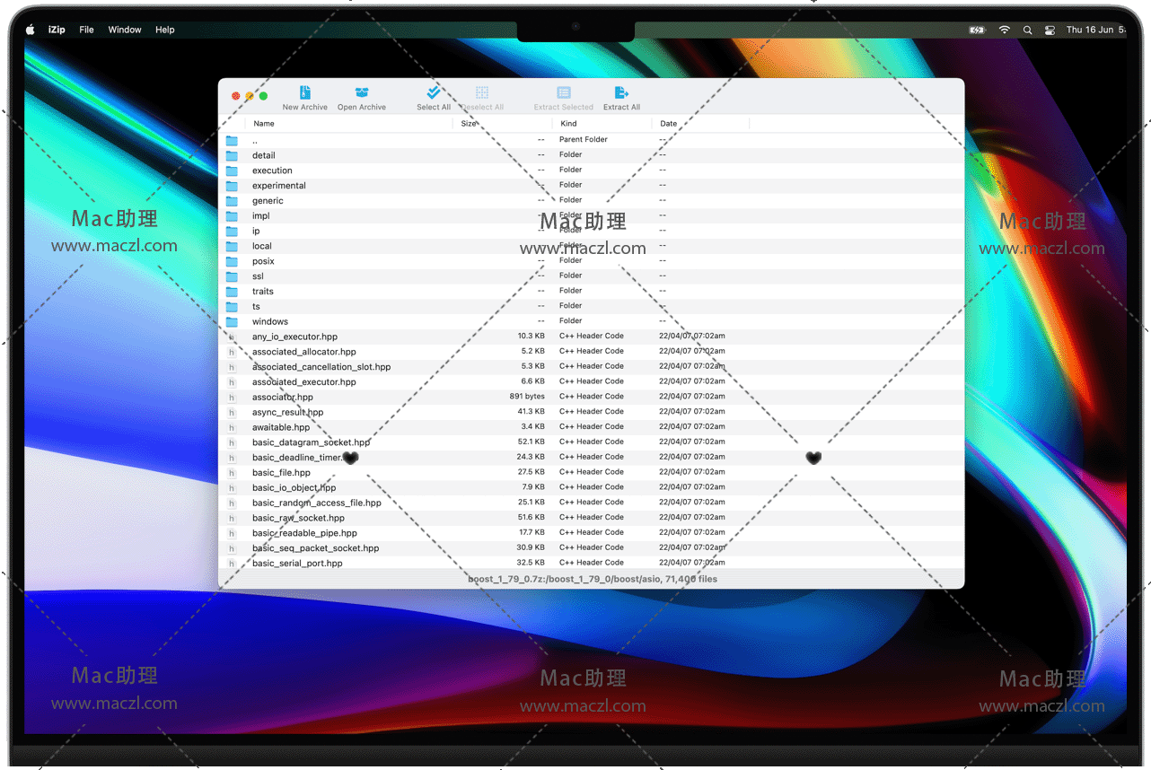Open the Wi-Fi status icon

(1004, 30)
